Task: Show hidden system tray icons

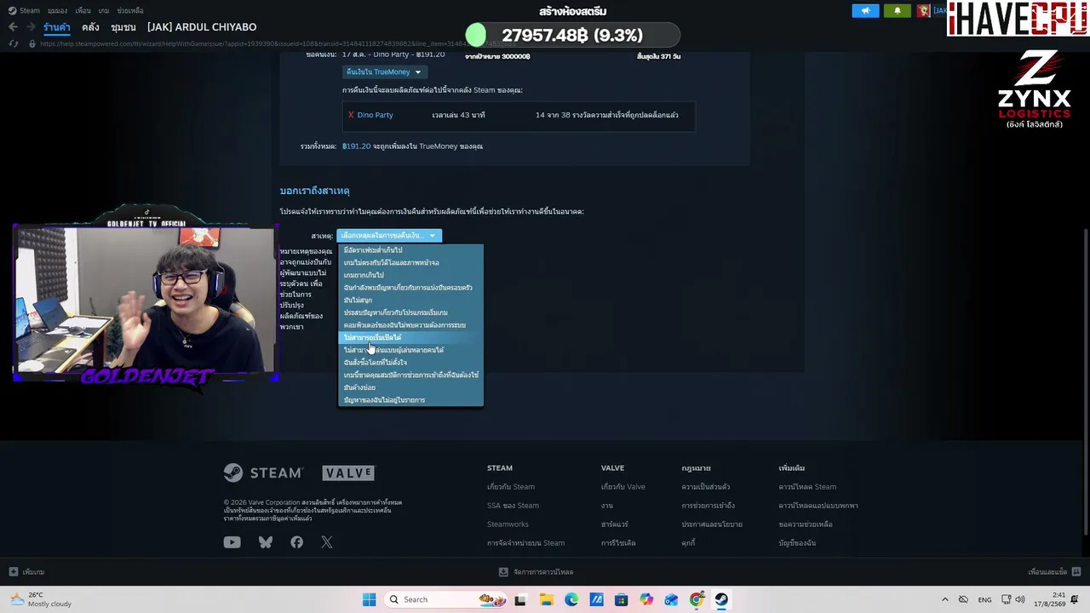Action: point(944,599)
